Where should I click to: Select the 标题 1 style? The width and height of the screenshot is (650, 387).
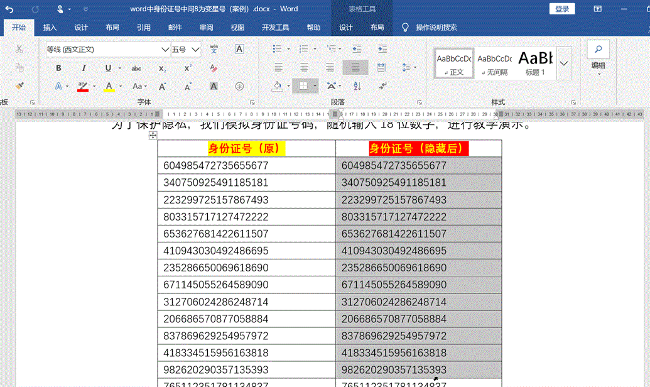pos(535,63)
